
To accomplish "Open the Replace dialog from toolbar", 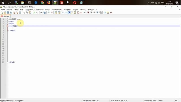I will [x=44, y=12].
